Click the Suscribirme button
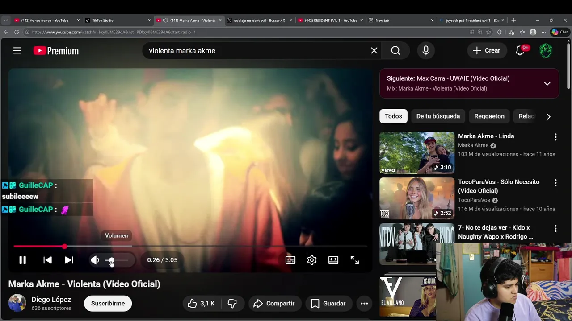Screen dimensions: 572x321 pyautogui.click(x=108, y=304)
